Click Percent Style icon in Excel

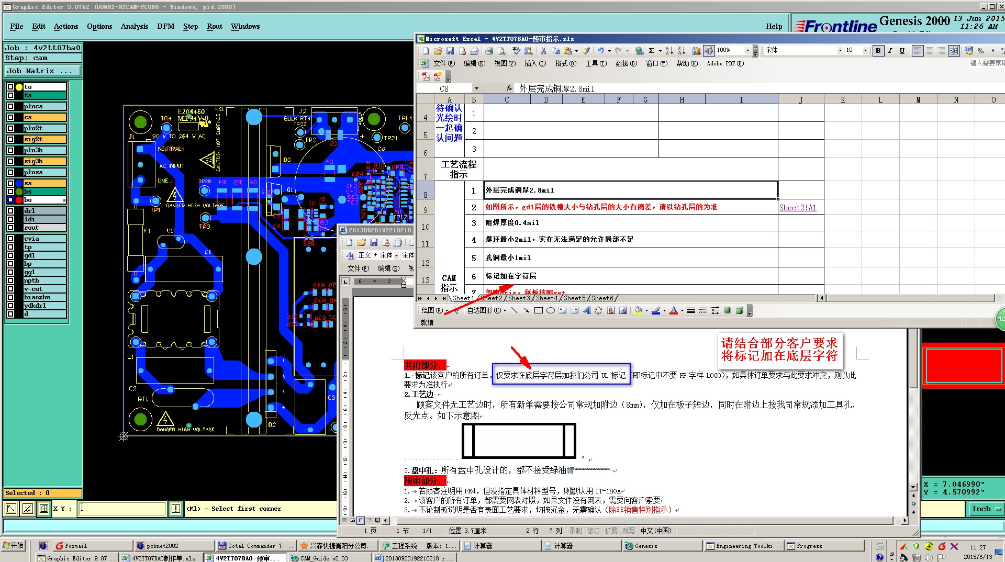(x=980, y=51)
